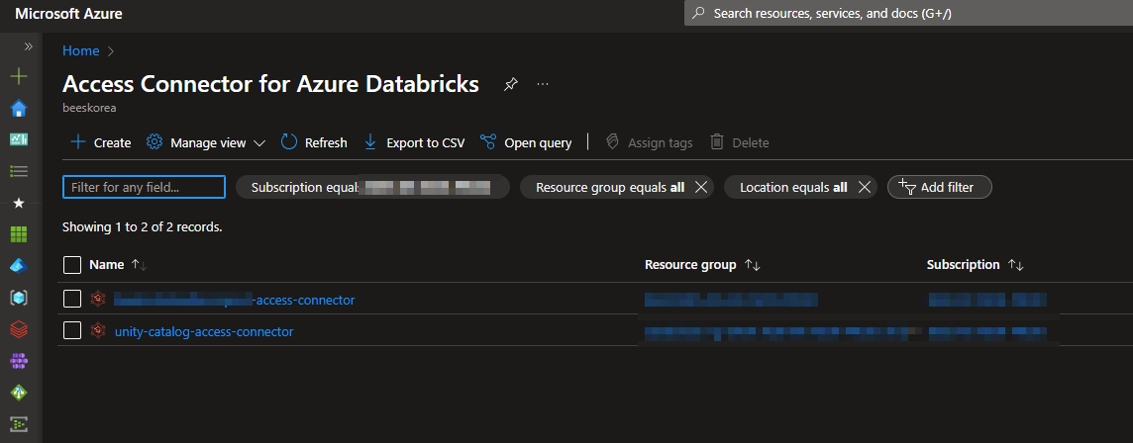The height and width of the screenshot is (443, 1133).
Task: Open the blue Data Factory sidebar icon
Action: click(19, 266)
